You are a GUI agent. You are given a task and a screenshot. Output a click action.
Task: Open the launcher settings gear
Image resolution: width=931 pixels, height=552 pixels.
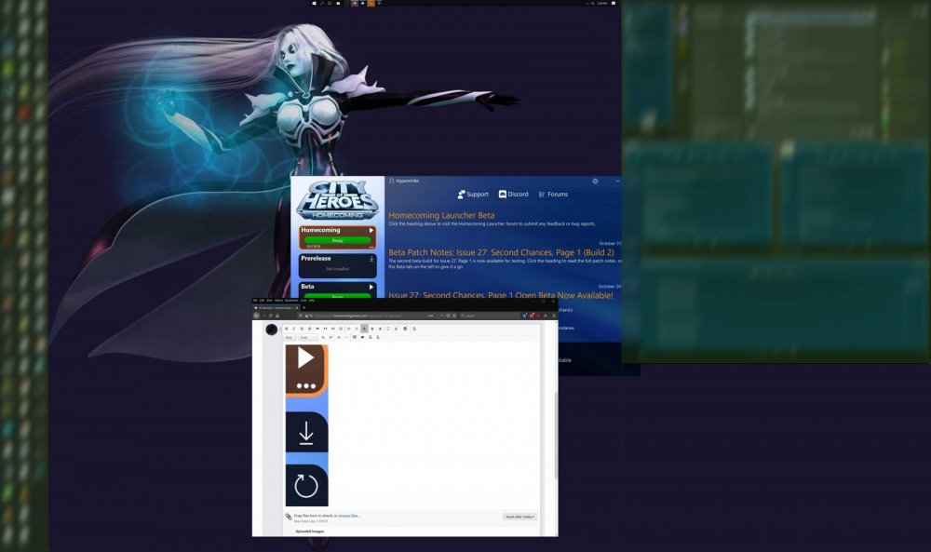[x=595, y=181]
